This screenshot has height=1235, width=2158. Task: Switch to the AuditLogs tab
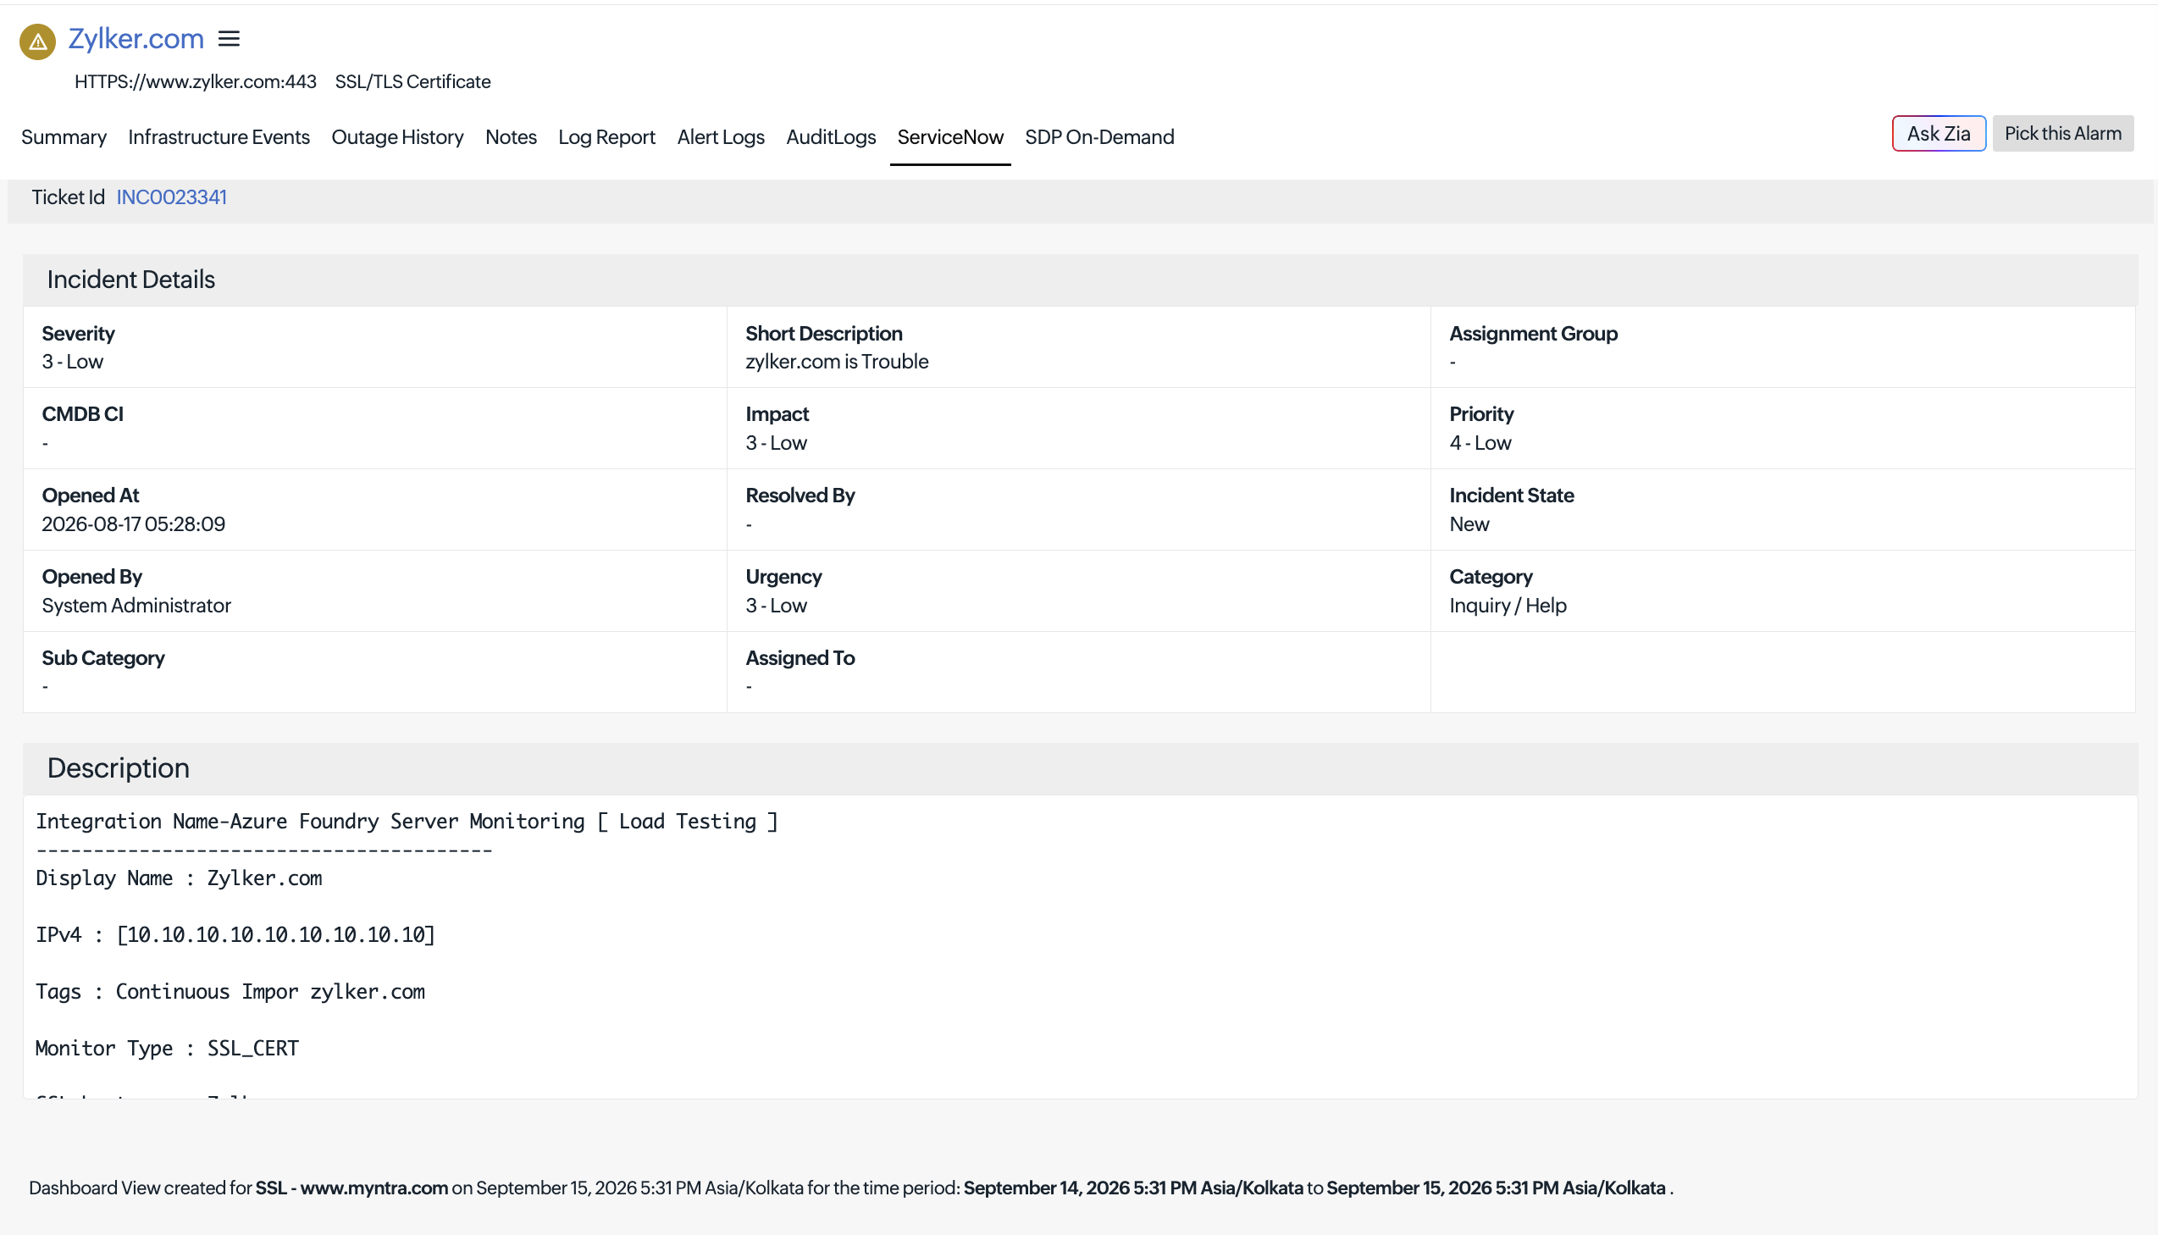[x=831, y=136]
